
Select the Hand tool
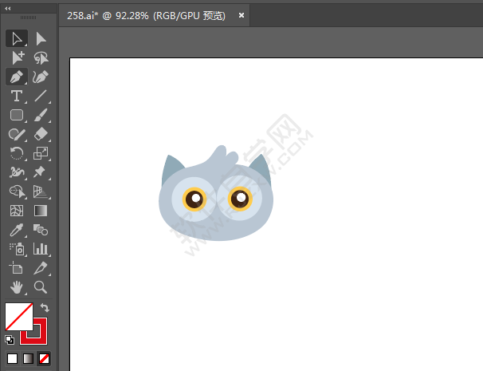click(17, 287)
